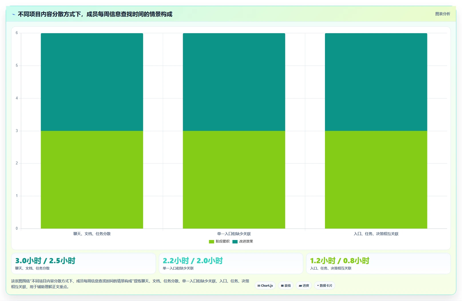Click the x-axis label 单一入口但缺少关联
This screenshot has height=301, width=462.
pos(234,234)
